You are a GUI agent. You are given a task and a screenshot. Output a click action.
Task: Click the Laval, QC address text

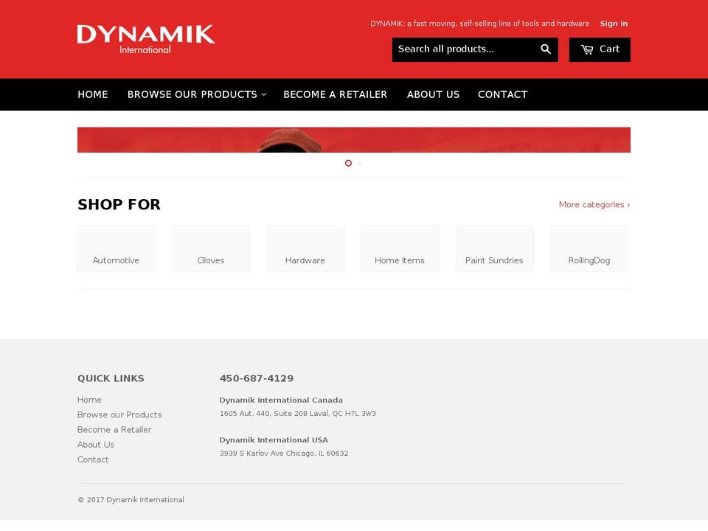pos(297,413)
